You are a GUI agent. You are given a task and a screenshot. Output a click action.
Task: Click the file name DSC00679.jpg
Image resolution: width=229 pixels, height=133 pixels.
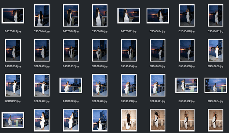[100, 101]
